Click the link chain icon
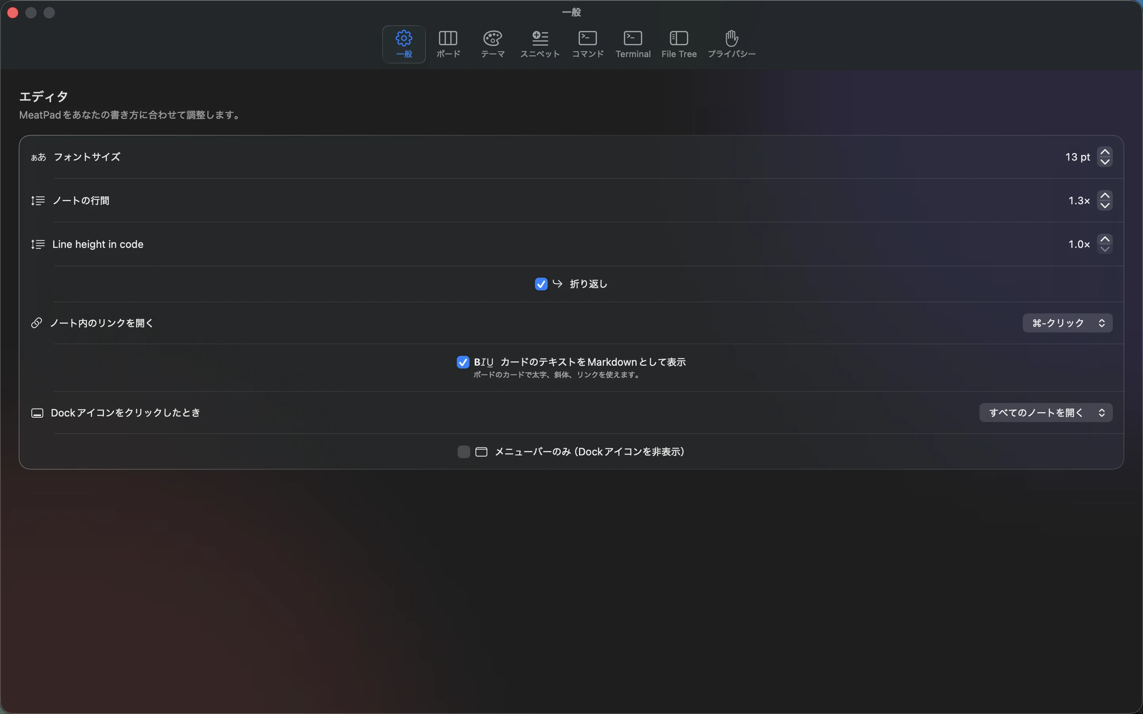 [x=37, y=323]
